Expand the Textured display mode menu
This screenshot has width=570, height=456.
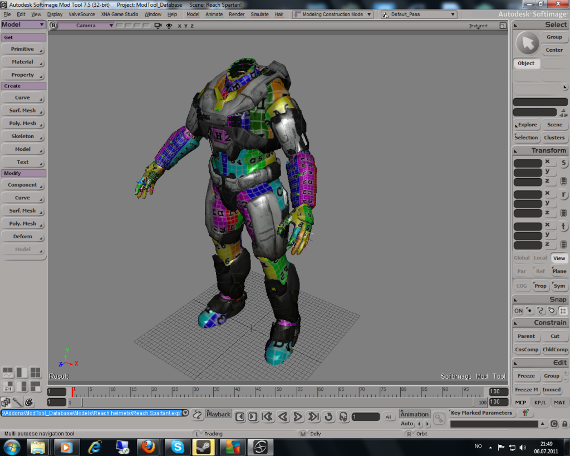pyautogui.click(x=478, y=26)
